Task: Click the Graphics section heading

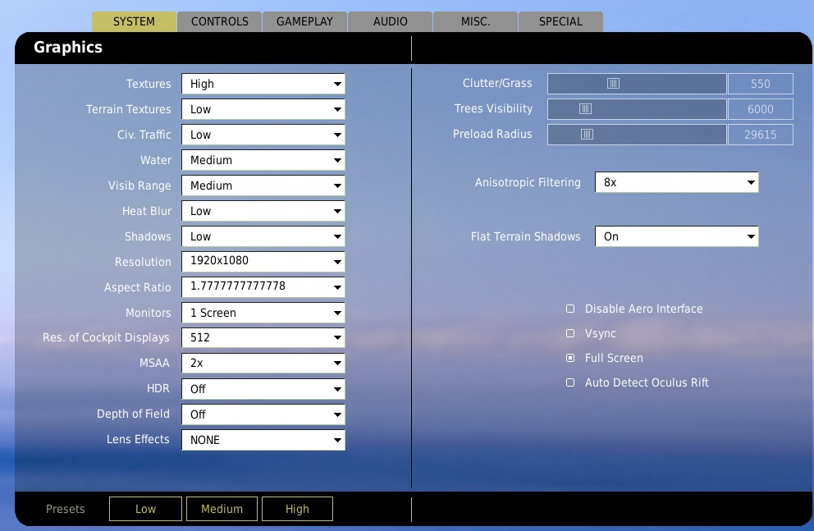Action: (68, 48)
